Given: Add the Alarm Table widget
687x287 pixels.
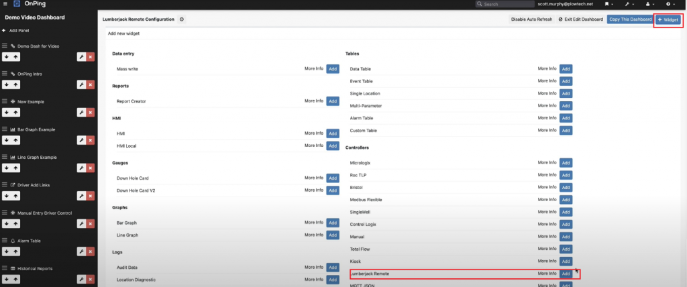Looking at the screenshot, I should point(566,118).
